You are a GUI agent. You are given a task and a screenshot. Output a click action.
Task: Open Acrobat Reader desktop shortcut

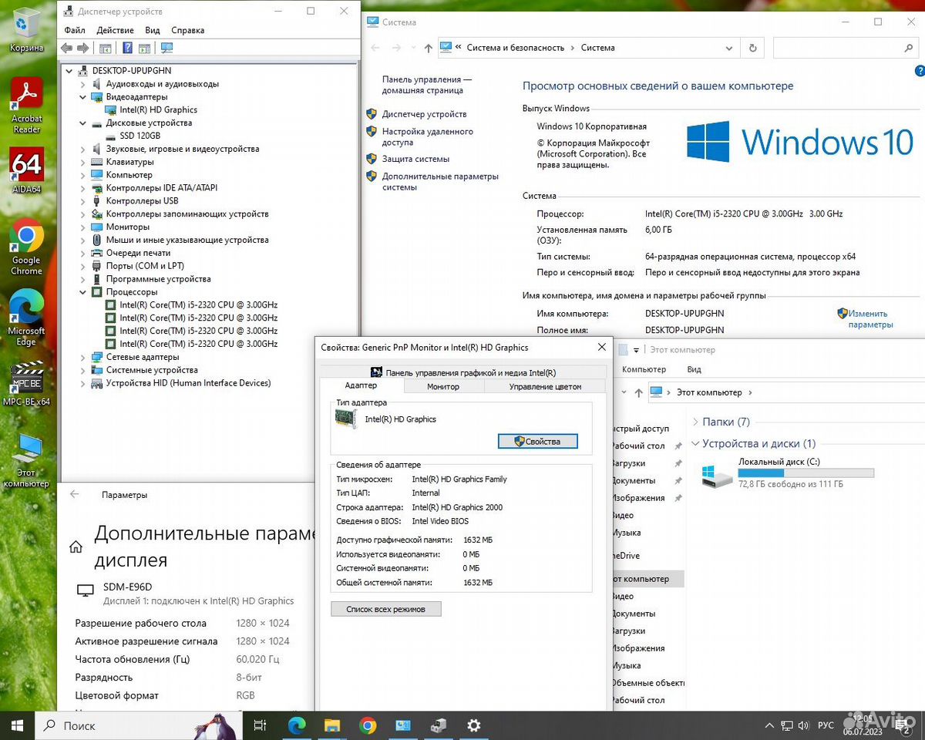(x=26, y=105)
